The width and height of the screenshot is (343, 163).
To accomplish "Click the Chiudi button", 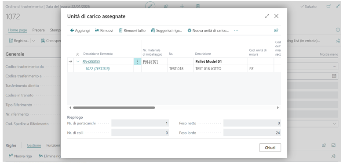I will 270,148.
